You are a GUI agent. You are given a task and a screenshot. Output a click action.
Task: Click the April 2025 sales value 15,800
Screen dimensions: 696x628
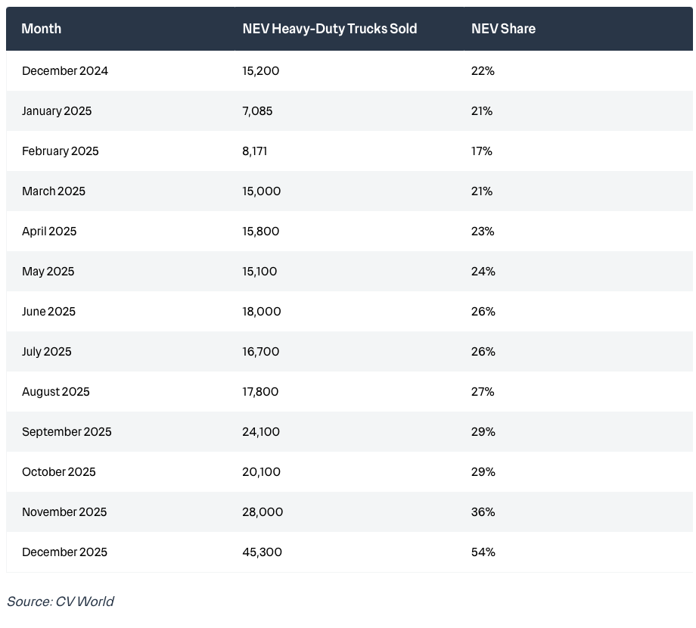261,232
